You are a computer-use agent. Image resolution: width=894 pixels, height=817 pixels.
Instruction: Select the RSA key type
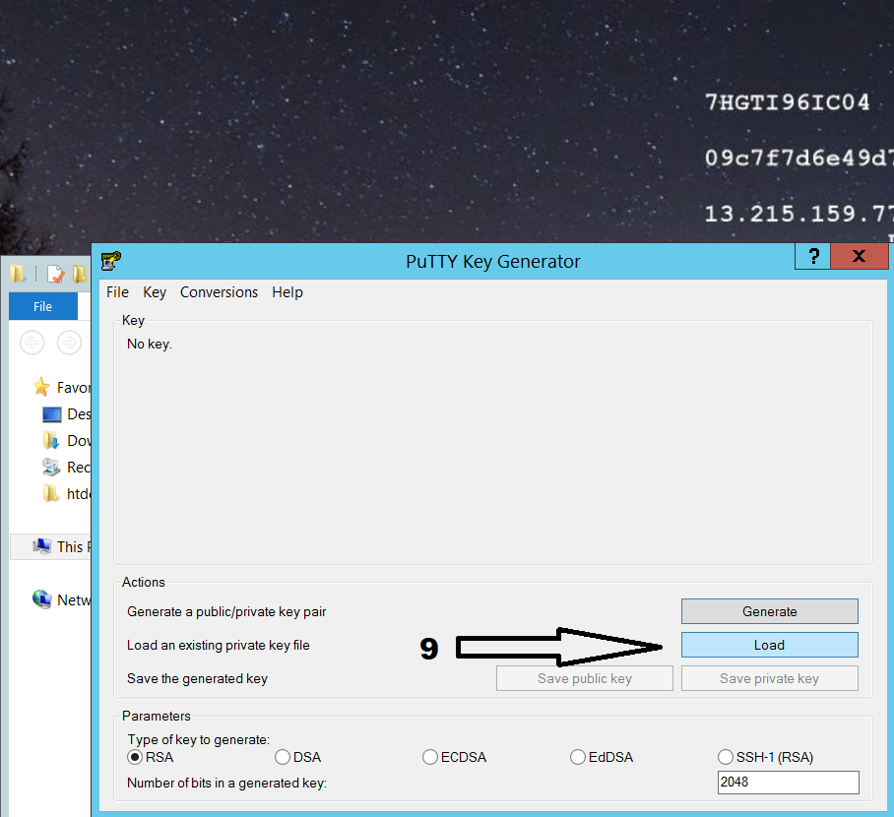point(136,757)
